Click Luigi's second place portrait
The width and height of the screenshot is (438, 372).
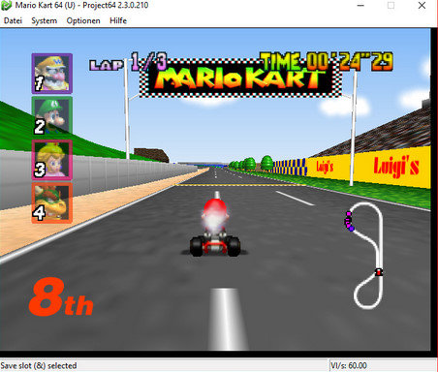[x=52, y=116]
